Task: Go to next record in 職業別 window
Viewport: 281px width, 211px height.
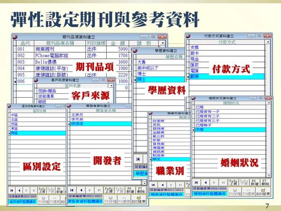Action: (x=171, y=185)
